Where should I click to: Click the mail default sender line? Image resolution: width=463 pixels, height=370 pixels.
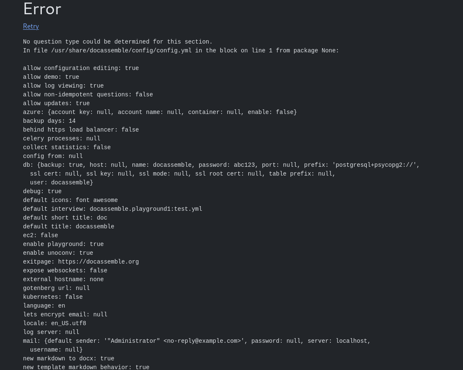pyautogui.click(x=197, y=341)
